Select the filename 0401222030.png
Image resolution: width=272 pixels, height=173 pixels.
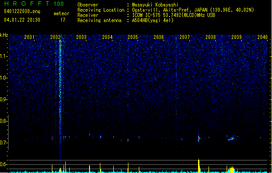tap(22, 11)
